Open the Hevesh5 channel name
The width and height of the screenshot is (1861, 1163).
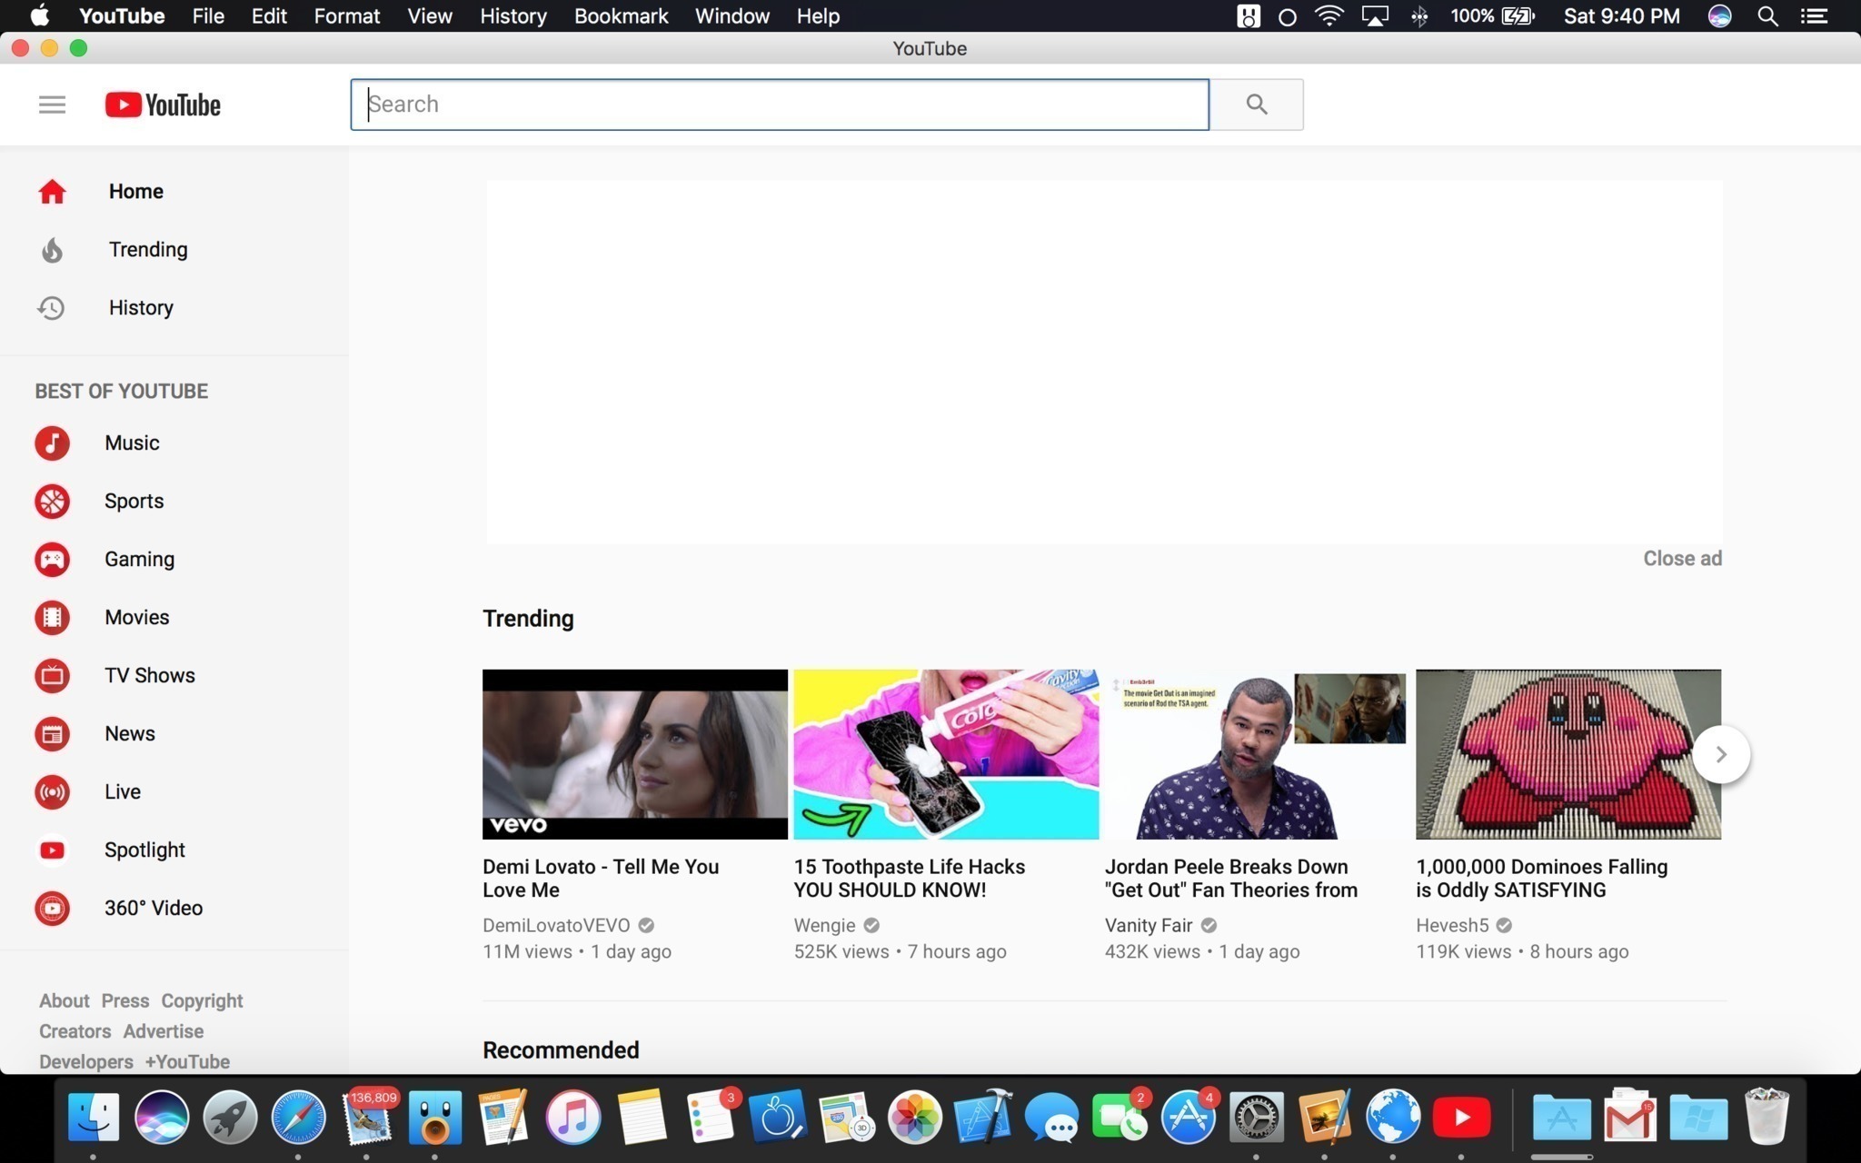point(1452,925)
